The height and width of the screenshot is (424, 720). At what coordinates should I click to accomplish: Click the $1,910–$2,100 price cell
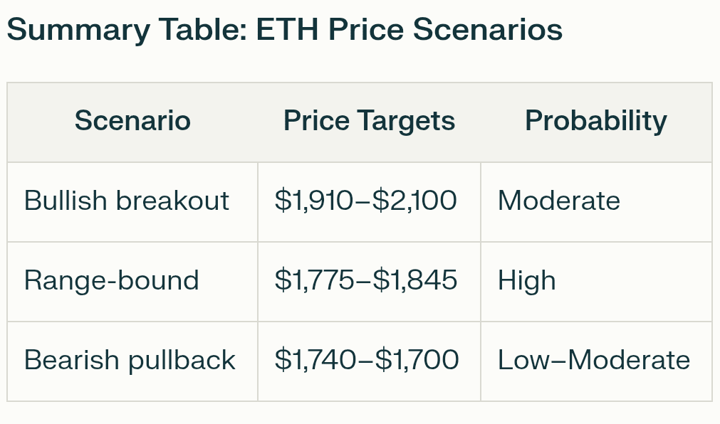tap(366, 201)
